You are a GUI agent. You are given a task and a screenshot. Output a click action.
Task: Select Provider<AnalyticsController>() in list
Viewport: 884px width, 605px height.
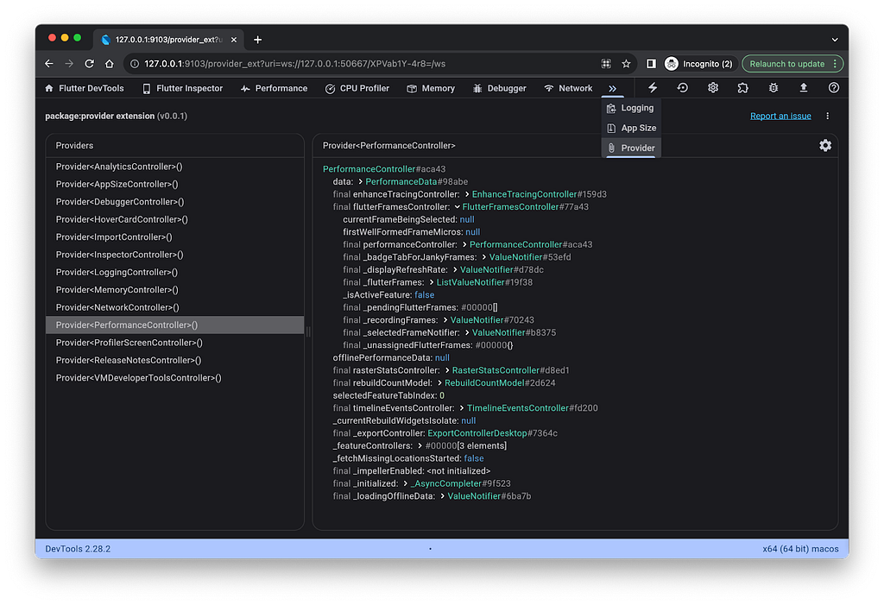(174, 167)
